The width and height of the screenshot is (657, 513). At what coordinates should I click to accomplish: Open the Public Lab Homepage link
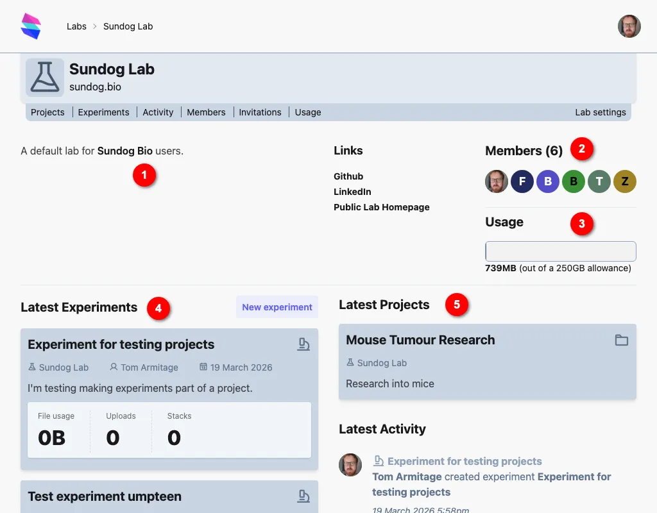tap(381, 207)
